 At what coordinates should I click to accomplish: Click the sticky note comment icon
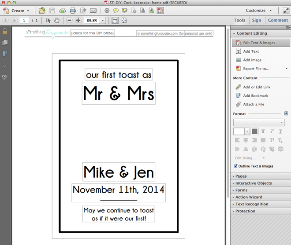pos(116,11)
